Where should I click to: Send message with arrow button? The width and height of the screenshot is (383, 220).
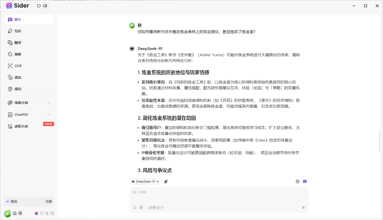[303, 208]
